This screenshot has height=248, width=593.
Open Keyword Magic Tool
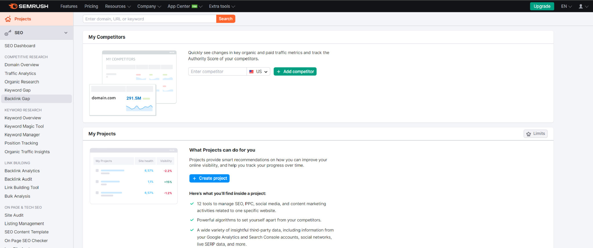click(x=24, y=126)
